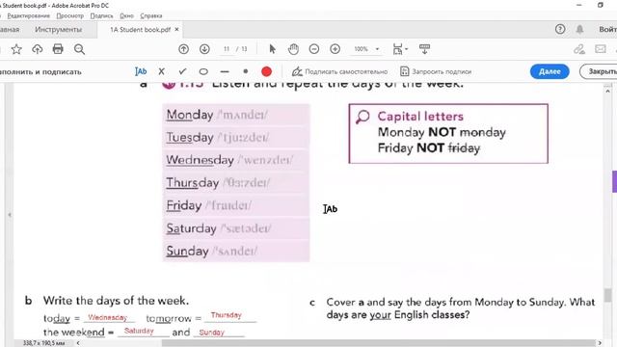Click the bookmark star icon
The width and height of the screenshot is (617, 347).
tap(16, 49)
